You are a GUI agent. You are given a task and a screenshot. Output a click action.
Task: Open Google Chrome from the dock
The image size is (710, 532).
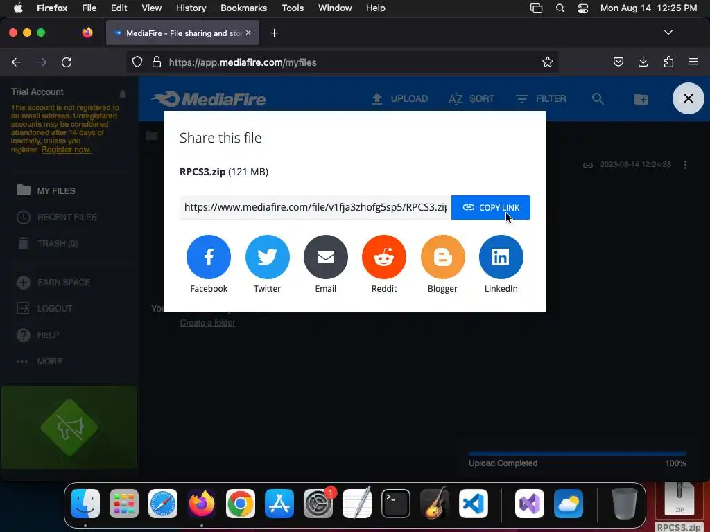241,504
